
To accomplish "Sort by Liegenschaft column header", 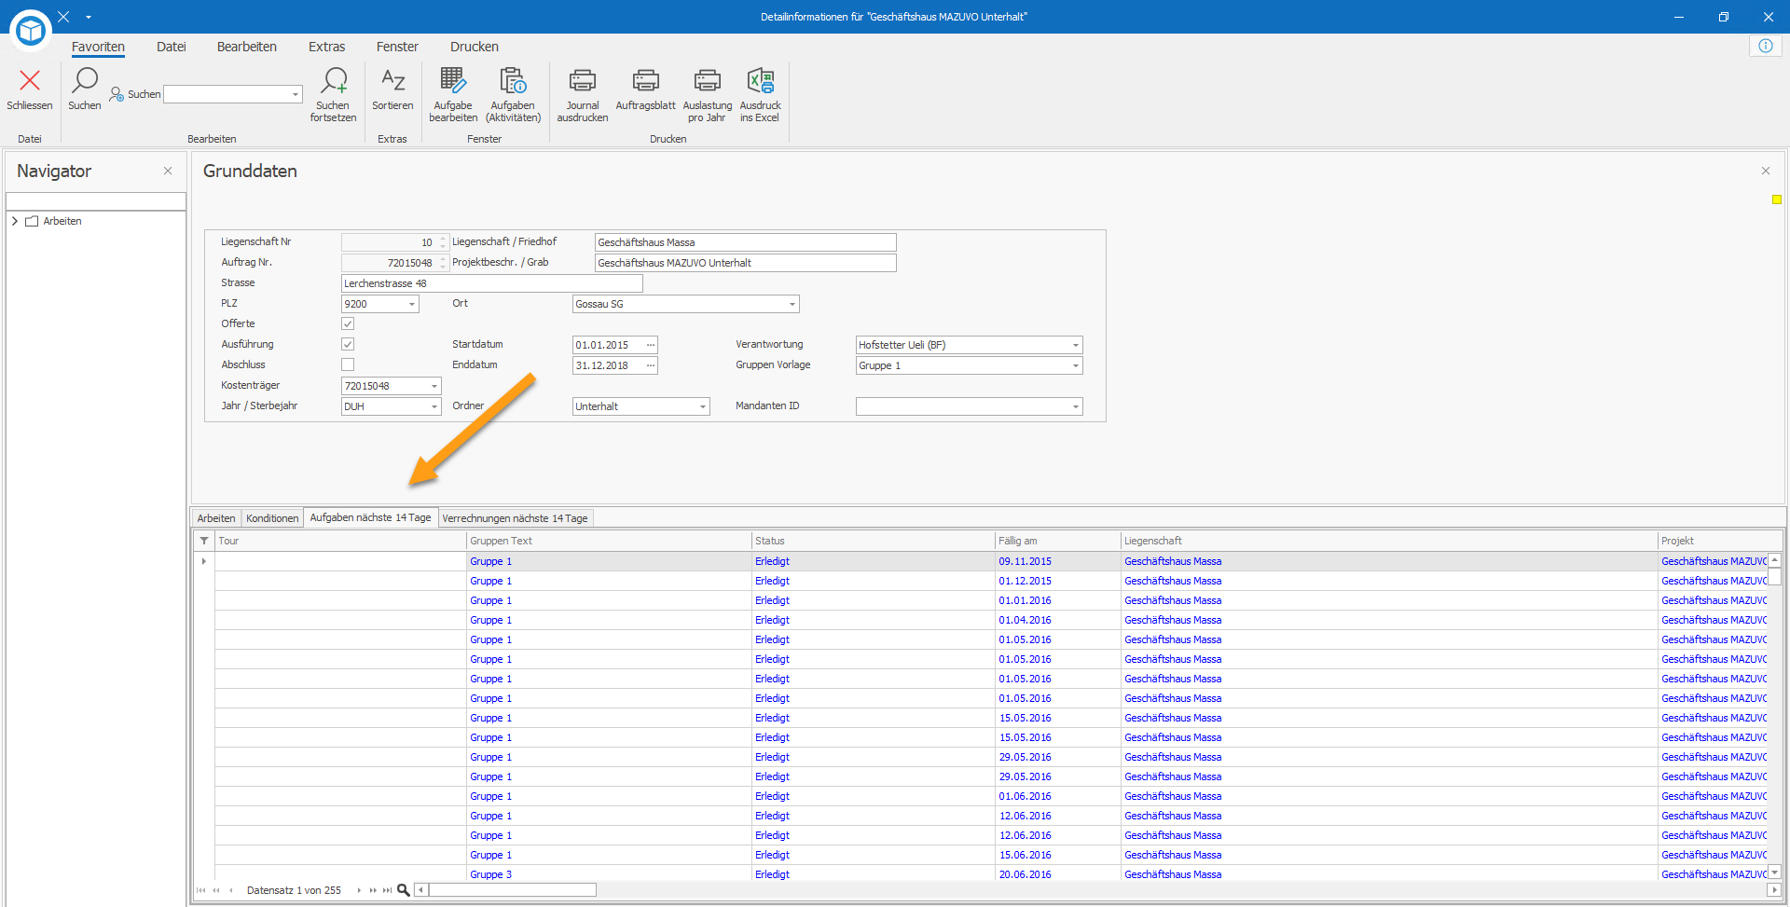I will coord(1389,541).
